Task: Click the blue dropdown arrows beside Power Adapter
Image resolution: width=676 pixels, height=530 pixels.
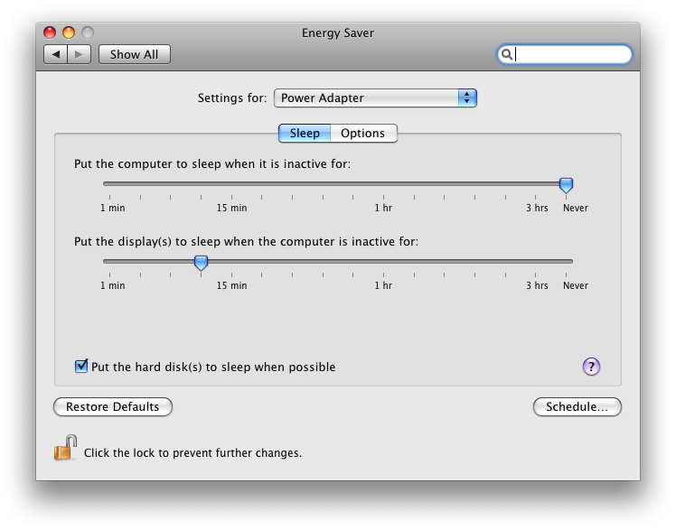Action: point(467,98)
